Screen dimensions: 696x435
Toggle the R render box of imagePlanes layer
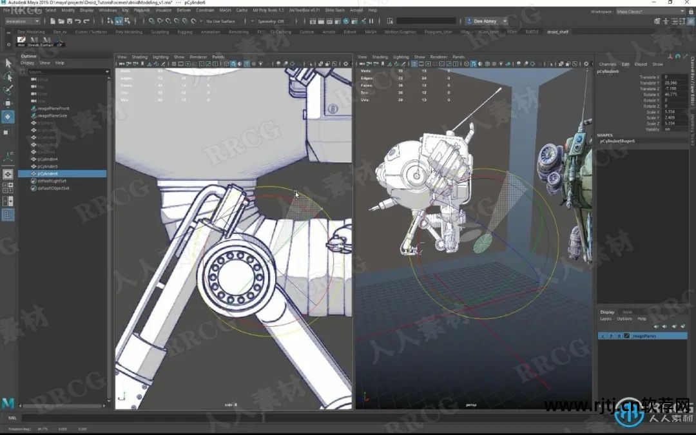pos(619,336)
